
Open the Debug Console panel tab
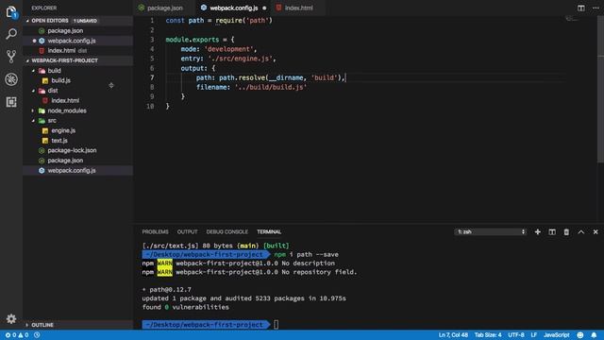pos(226,231)
